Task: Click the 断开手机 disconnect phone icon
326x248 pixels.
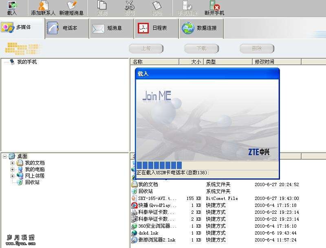Action: [214, 6]
